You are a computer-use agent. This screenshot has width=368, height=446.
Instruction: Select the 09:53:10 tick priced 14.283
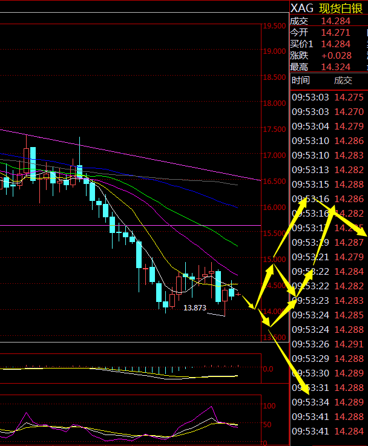(327, 156)
